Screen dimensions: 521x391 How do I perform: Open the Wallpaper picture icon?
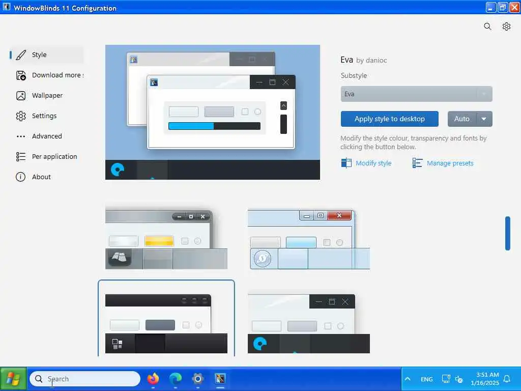pyautogui.click(x=20, y=96)
